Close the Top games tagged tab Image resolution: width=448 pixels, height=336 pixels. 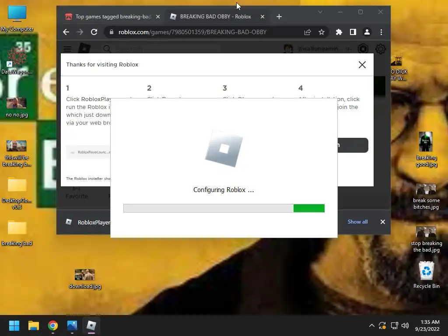157,17
